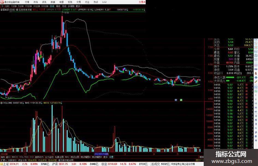Select sidebar 日 daily period button
Viewport: 258px width, 166px height.
point(256,116)
